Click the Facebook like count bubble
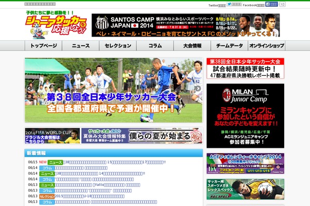310x206 pixels. pyautogui.click(x=282, y=4)
